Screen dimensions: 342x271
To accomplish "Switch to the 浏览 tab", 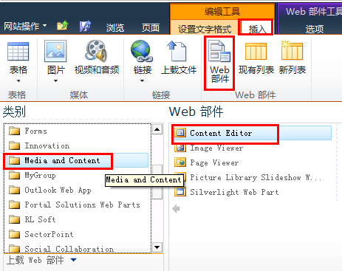I will point(115,27).
